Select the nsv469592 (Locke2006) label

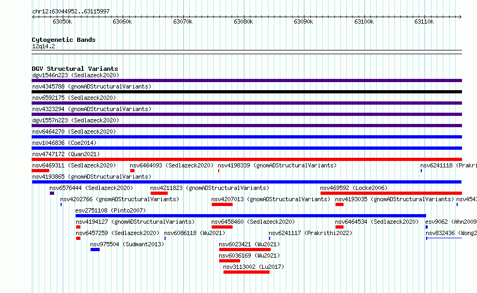[354, 188]
